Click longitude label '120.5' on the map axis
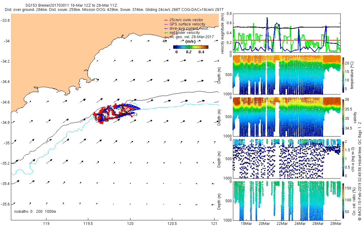 pos(172,224)
